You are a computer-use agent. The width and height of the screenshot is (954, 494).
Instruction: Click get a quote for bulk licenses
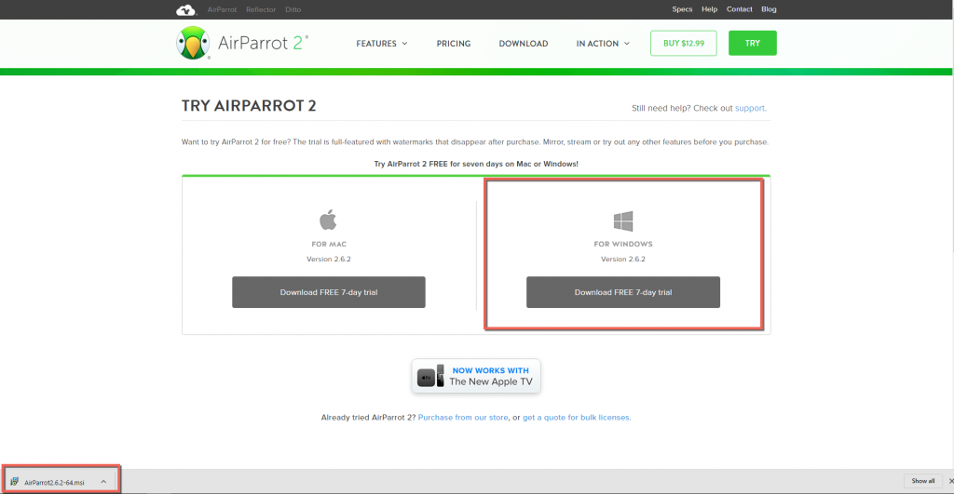pyautogui.click(x=577, y=418)
